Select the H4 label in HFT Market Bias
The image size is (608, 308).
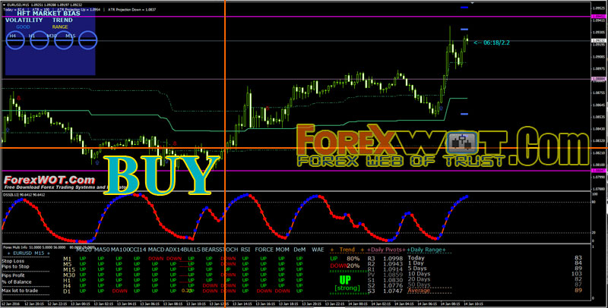[x=13, y=36]
